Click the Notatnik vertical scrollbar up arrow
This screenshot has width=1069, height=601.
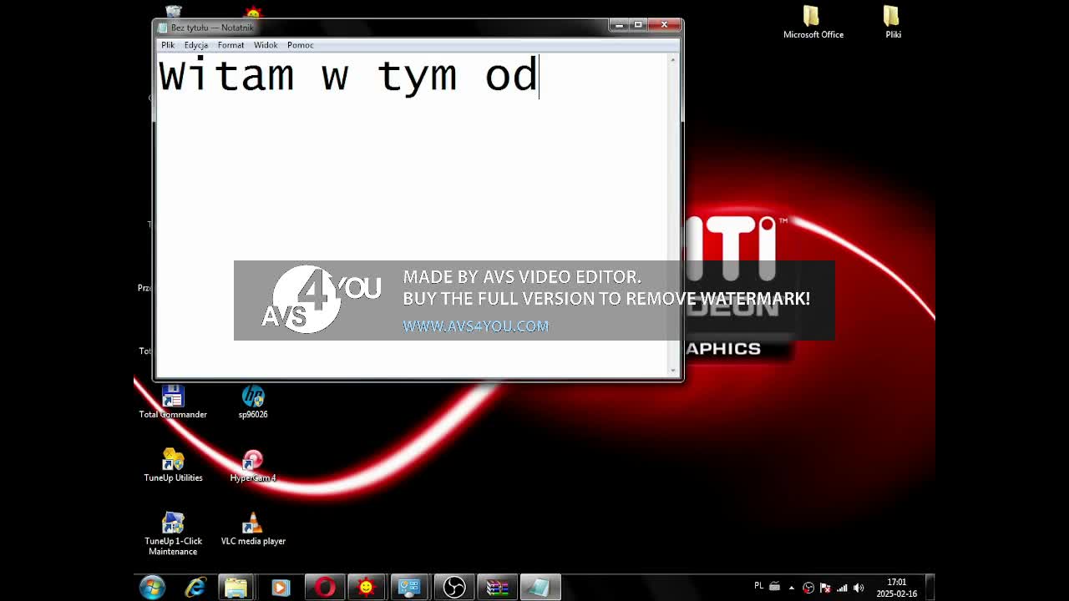click(x=674, y=59)
